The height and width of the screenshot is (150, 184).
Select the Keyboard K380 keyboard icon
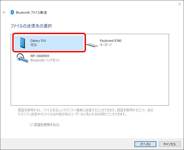pyautogui.click(x=92, y=45)
